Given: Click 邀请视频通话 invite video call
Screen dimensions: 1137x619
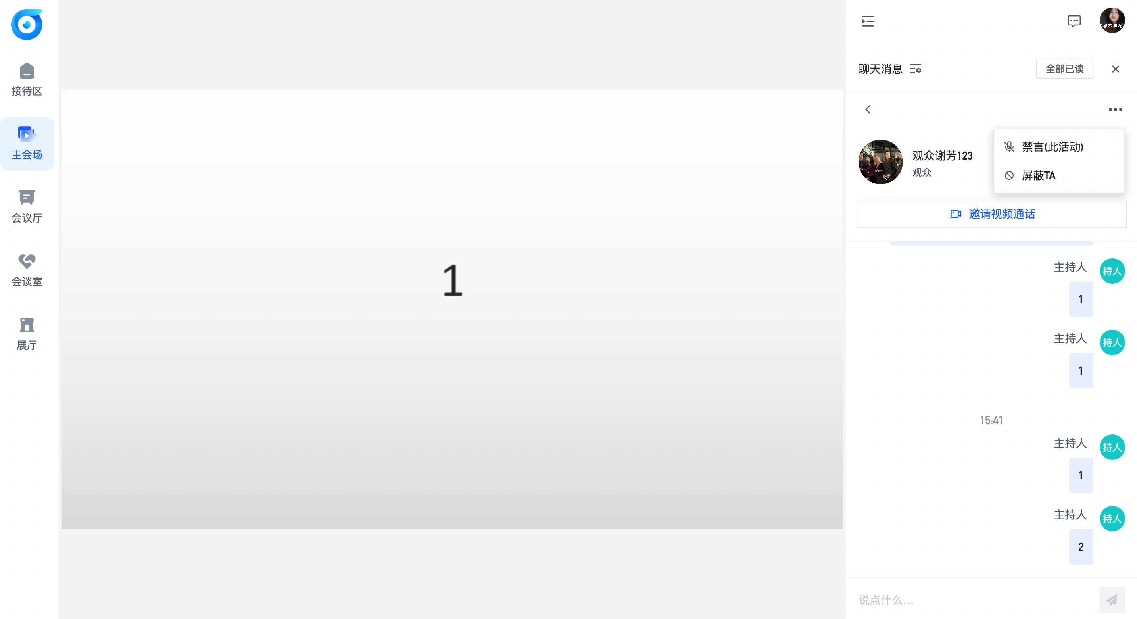Looking at the screenshot, I should [x=992, y=214].
